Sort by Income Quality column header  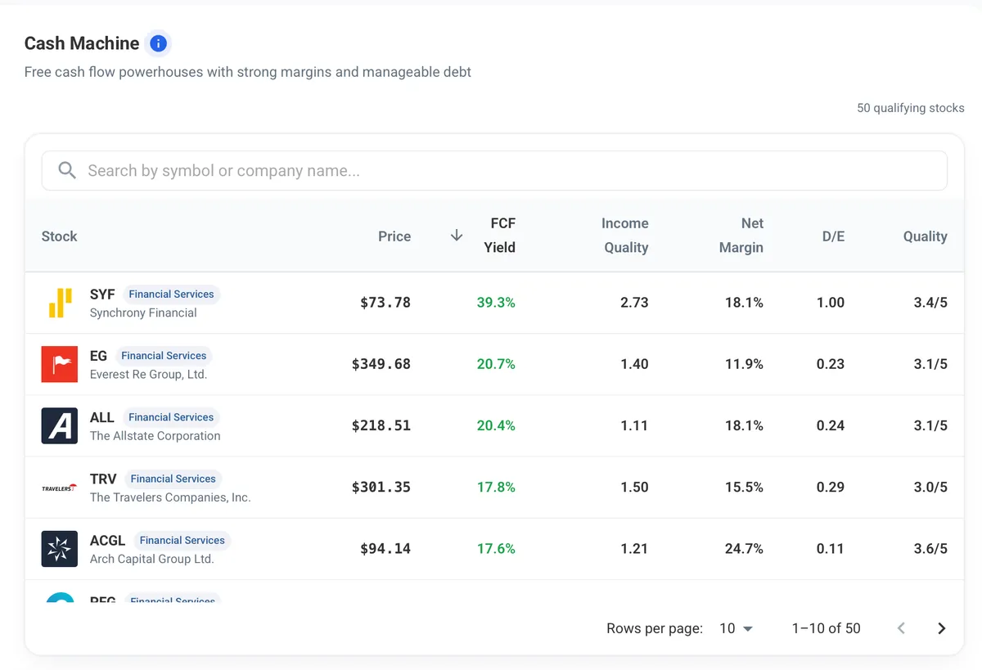pos(625,236)
